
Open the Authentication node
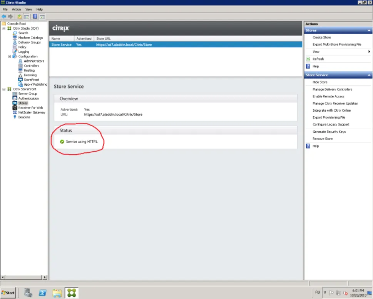tap(28, 99)
